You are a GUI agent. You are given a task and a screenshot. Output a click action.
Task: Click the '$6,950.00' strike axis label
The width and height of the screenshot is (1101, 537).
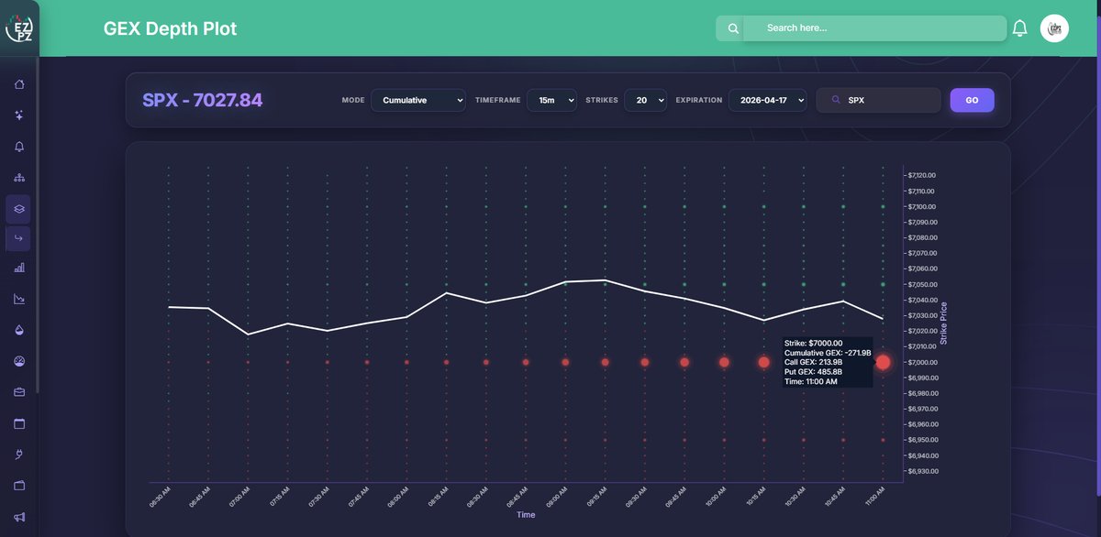point(923,440)
